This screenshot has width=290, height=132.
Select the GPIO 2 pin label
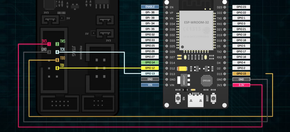click(241, 68)
